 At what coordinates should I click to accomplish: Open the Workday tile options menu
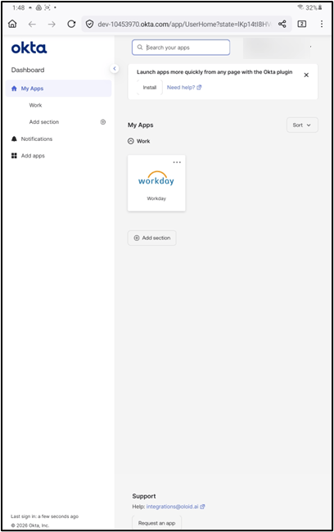177,162
